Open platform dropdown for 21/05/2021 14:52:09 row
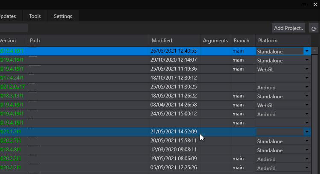The width and height of the screenshot is (321, 174). tap(306, 132)
